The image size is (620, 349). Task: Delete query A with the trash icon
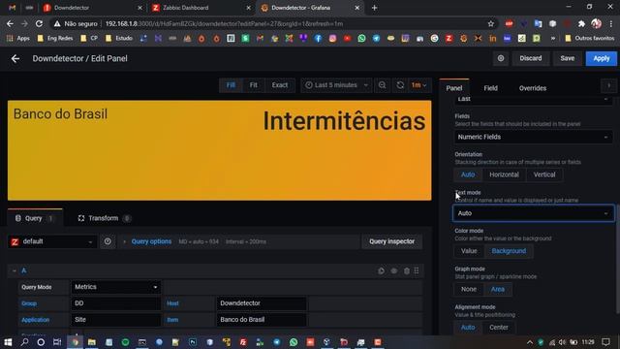click(x=407, y=270)
